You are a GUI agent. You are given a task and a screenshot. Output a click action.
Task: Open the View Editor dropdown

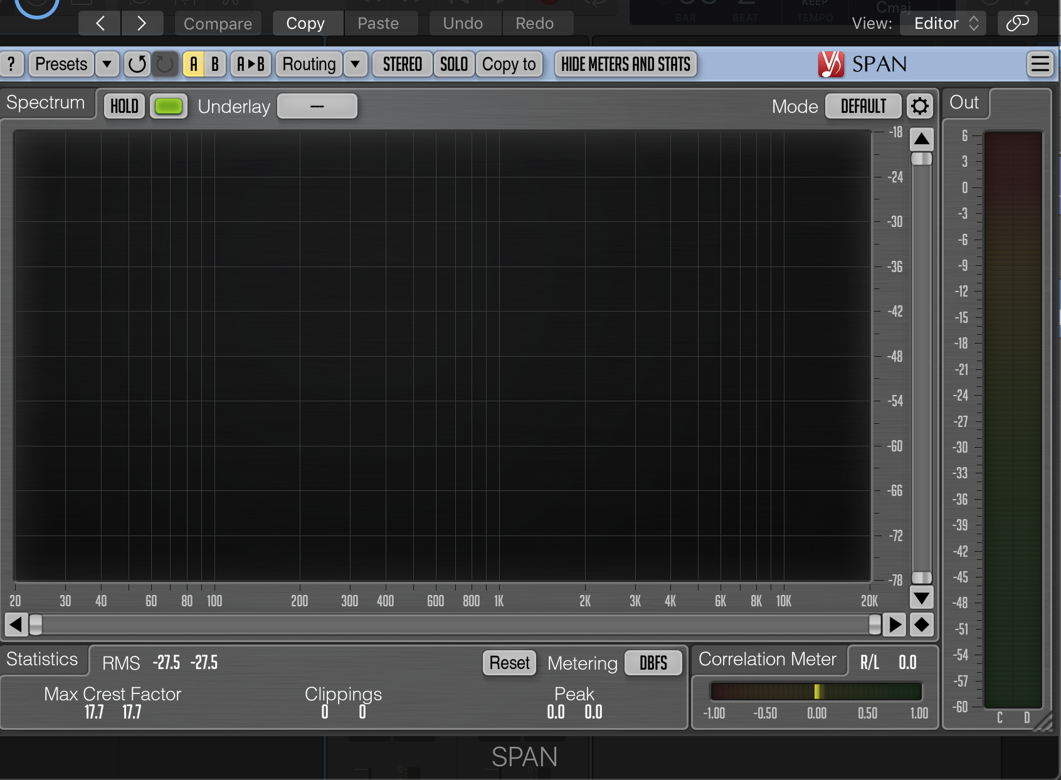click(943, 23)
